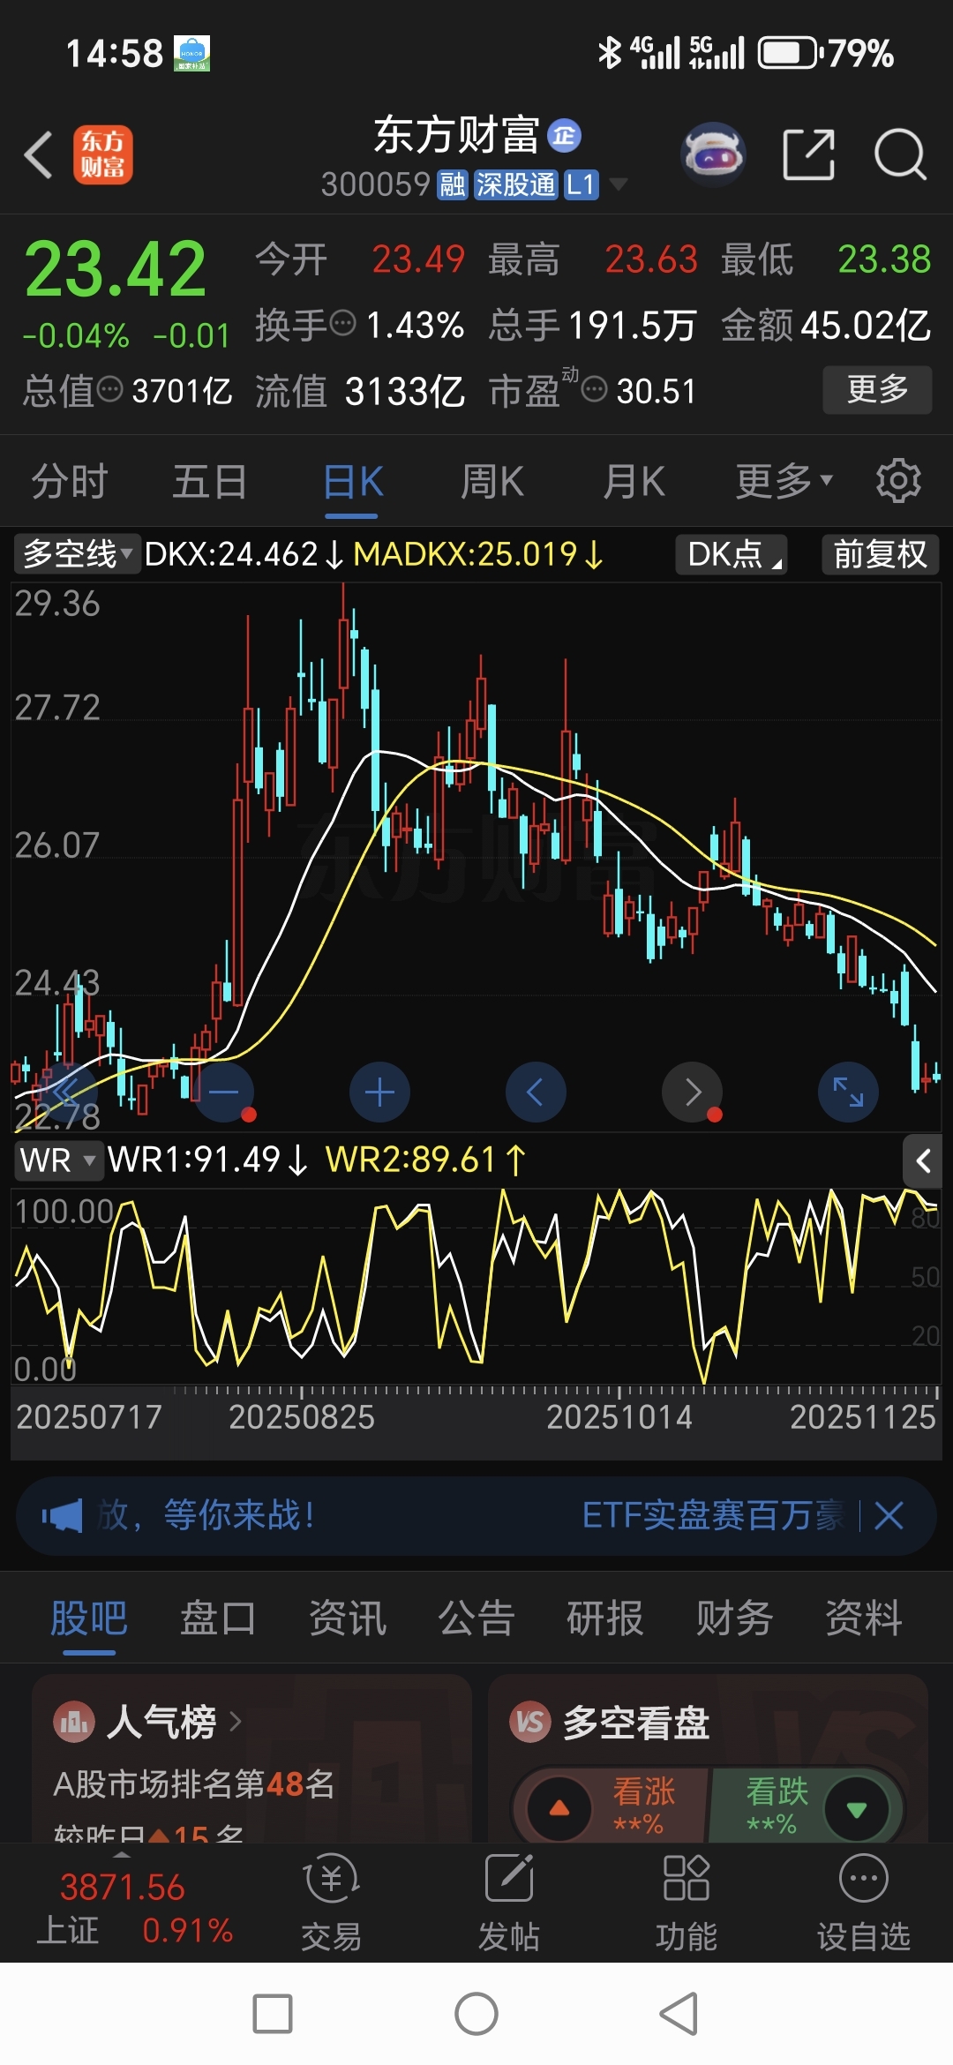Tap the VS 多空看盘 icon
Viewport: 953px width, 2065px height.
[x=530, y=1721]
